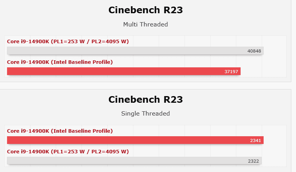Viewport: 296px width, 172px height.
Task: Click the Cinebench R23 title above Single Threaded
Action: (x=145, y=99)
